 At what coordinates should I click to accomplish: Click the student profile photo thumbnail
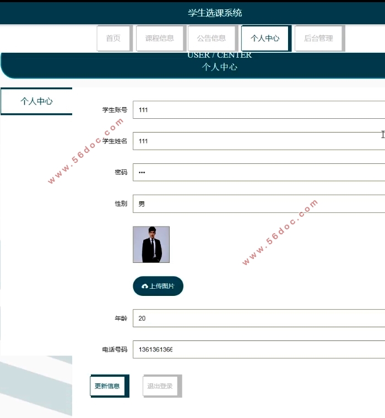click(x=151, y=245)
